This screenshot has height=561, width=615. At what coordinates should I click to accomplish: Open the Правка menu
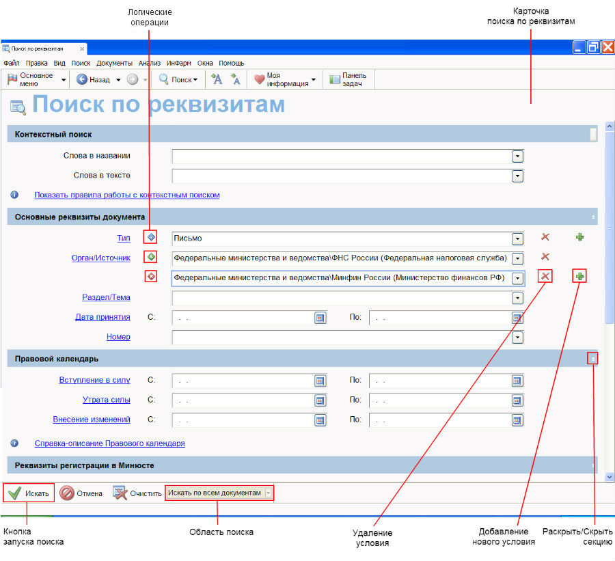point(36,63)
